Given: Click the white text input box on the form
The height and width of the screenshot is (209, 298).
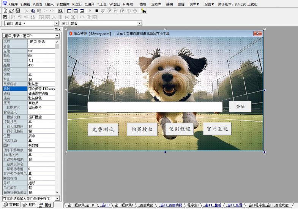Looking at the screenshot, I should [x=155, y=107].
